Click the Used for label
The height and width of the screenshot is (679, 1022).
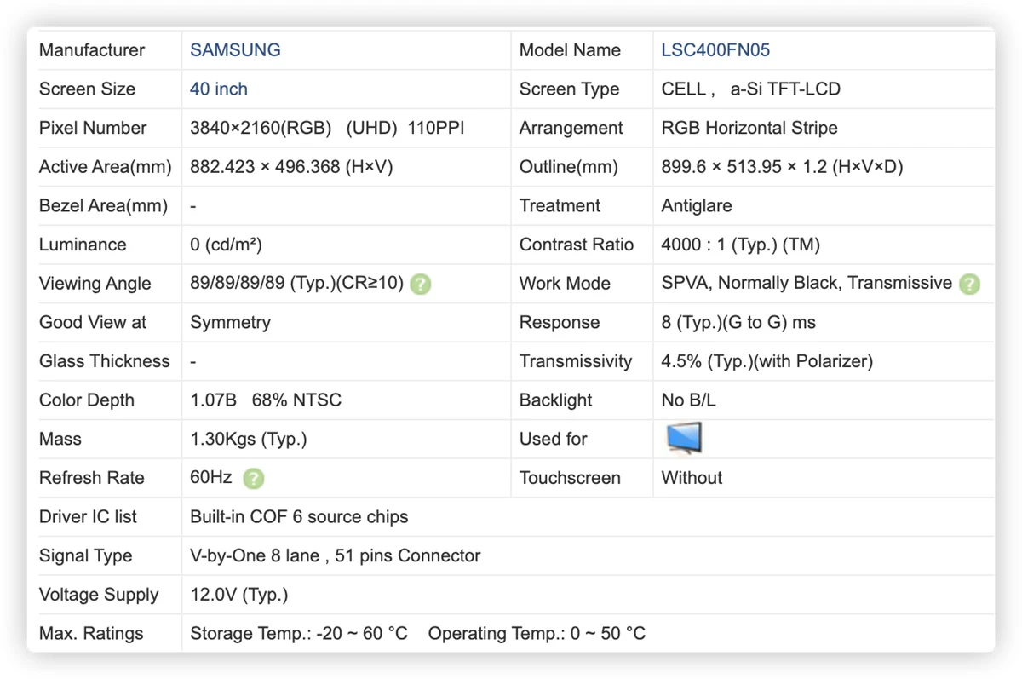click(x=554, y=440)
